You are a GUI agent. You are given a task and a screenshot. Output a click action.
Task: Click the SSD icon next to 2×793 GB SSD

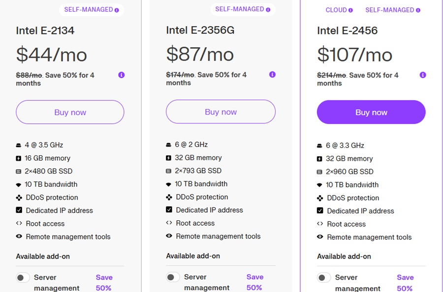click(169, 171)
